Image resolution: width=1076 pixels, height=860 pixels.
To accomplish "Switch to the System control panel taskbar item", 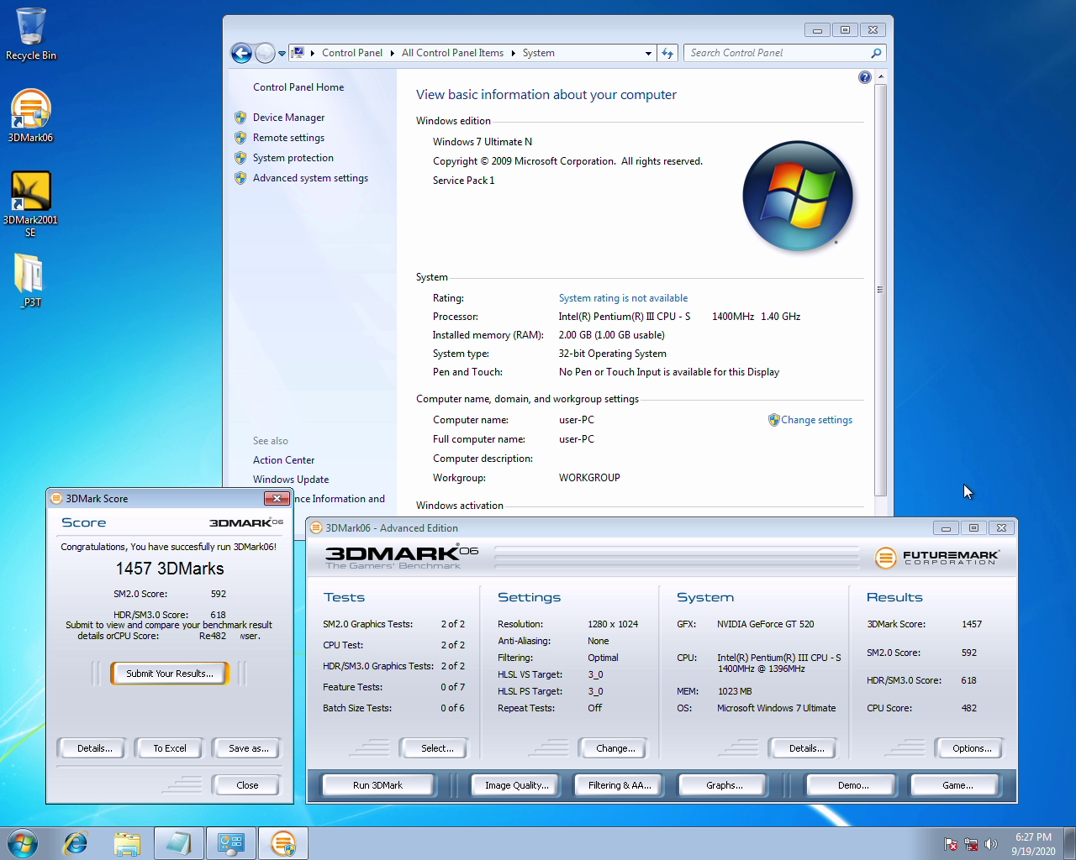I will [230, 843].
